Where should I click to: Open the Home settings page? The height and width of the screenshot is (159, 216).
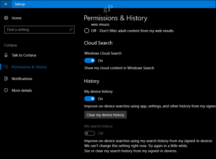coord(17,18)
